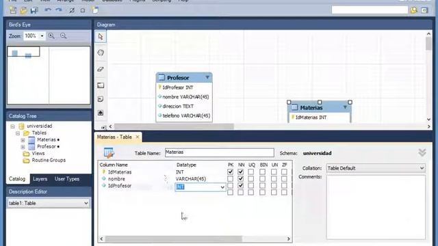
Task: Select the new layer tool
Action: tap(101, 85)
